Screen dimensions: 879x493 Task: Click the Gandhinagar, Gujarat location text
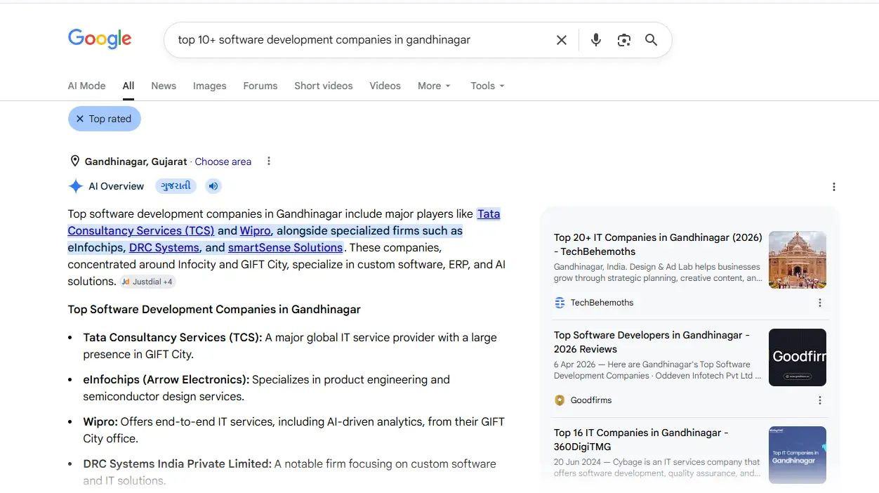pos(136,162)
